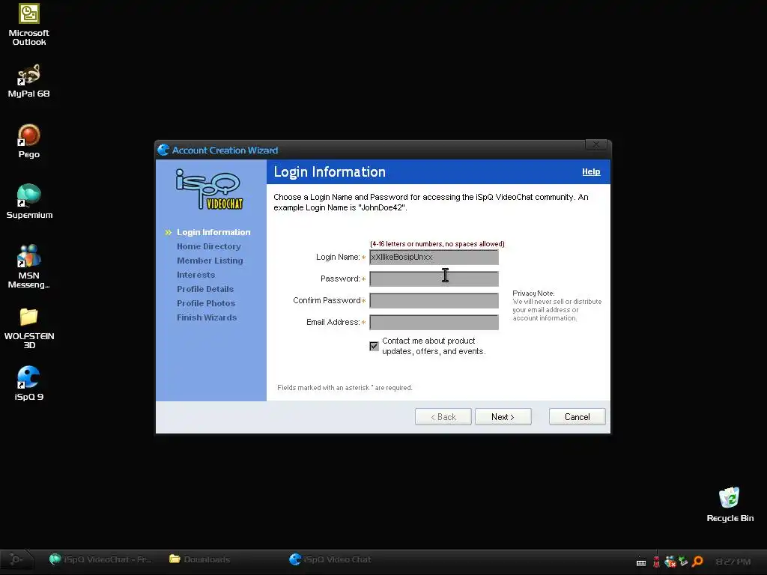Click the safely remove hardware tray icon
The width and height of the screenshot is (767, 575).
click(683, 562)
